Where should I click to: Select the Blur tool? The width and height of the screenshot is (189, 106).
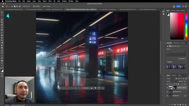coord(2,45)
